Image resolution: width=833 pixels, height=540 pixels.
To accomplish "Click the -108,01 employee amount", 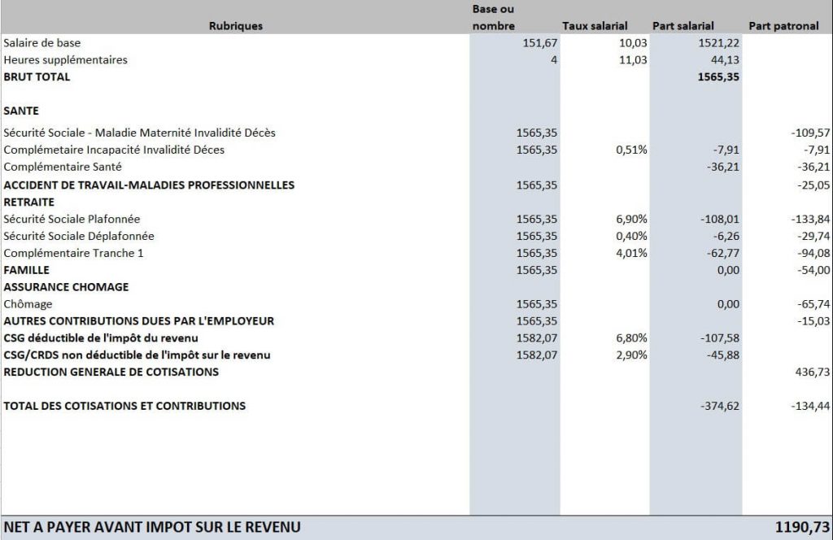I will tap(720, 220).
